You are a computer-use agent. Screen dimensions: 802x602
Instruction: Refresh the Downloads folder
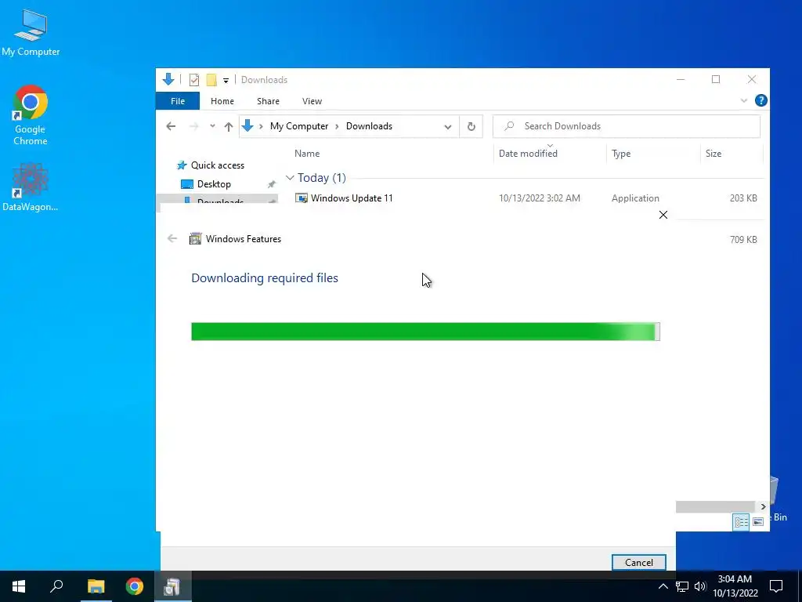tap(471, 126)
